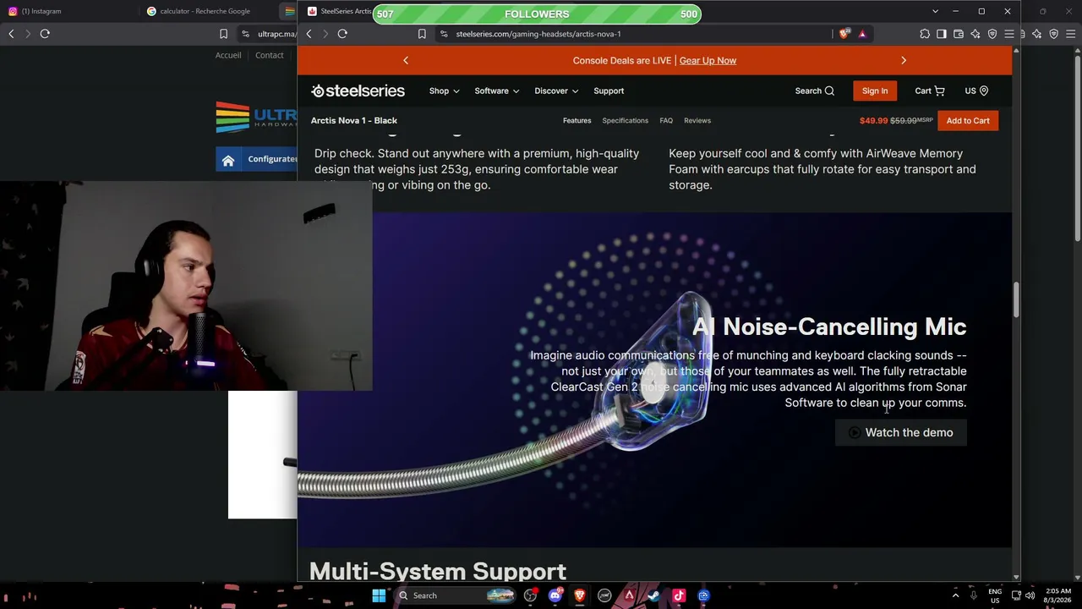Open Steam from the taskbar

653,595
